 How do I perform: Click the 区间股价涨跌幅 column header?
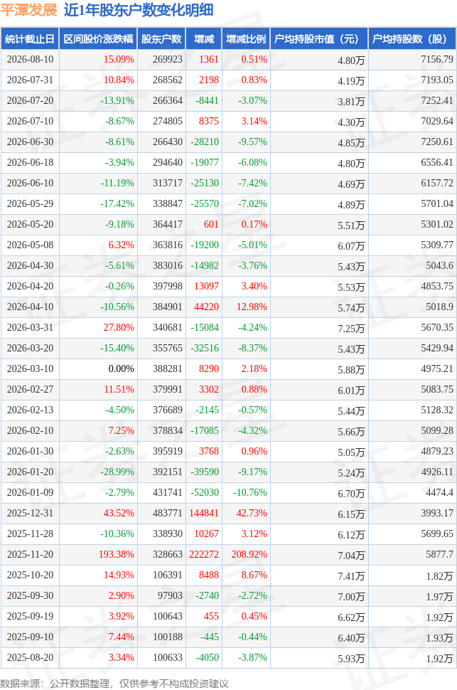(98, 38)
